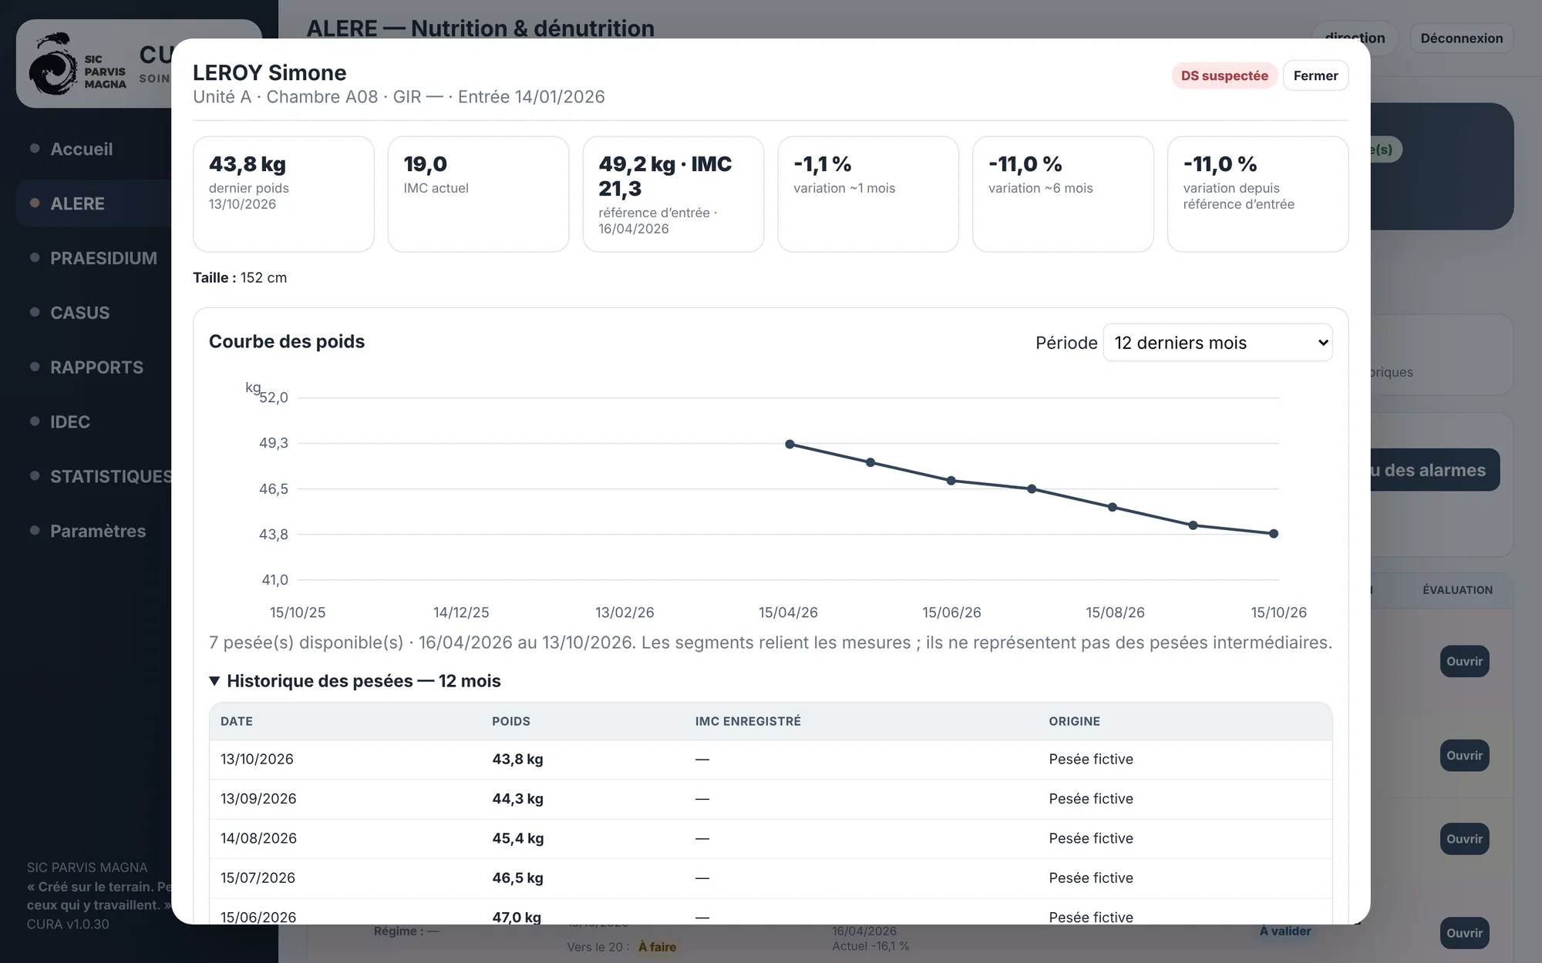Click the last data point on weight curve
1542x963 pixels.
(1274, 533)
